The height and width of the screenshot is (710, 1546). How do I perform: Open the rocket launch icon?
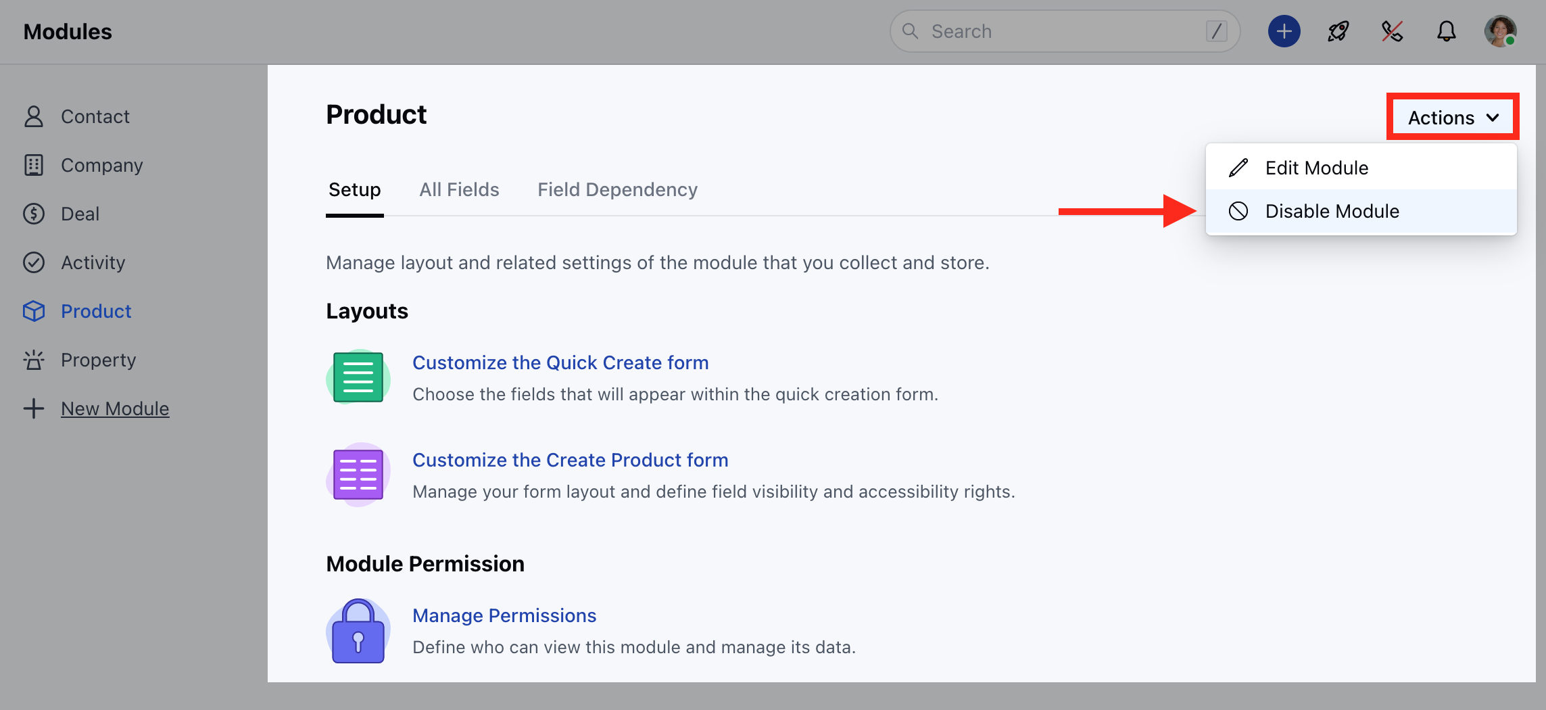point(1338,32)
